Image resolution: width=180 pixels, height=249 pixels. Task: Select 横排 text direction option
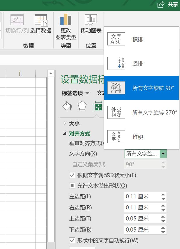click(141, 39)
